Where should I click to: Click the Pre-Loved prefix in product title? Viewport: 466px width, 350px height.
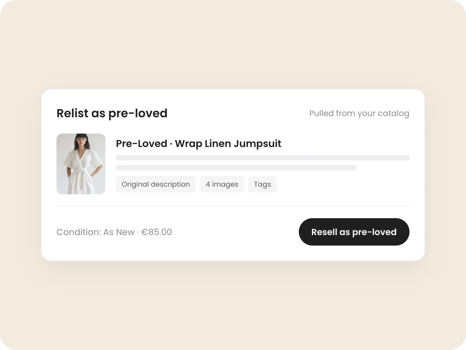pos(142,143)
